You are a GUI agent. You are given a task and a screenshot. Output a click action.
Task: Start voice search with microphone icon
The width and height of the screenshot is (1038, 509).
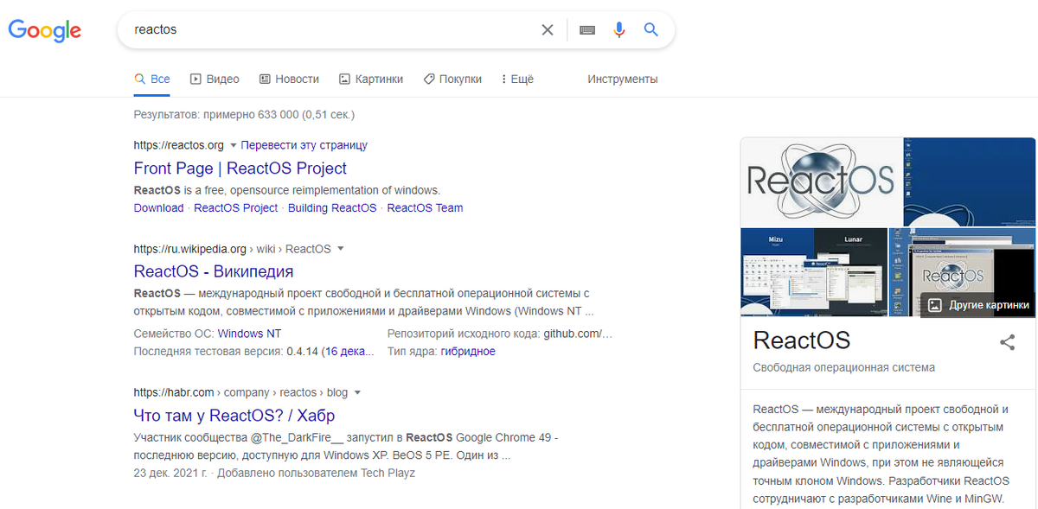[619, 30]
